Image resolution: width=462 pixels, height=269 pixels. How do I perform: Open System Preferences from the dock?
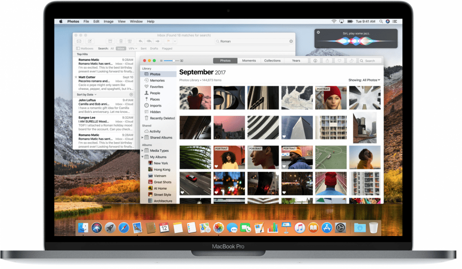coord(340,228)
